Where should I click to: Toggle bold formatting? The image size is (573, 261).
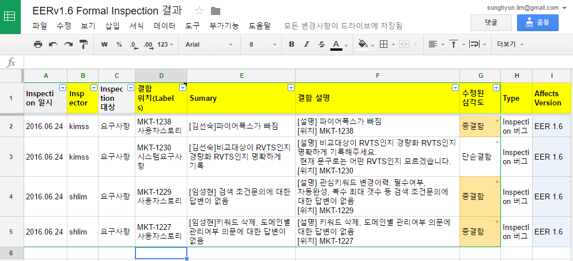[292, 44]
